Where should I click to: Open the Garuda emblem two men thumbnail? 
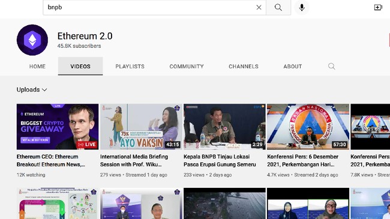[141, 203]
